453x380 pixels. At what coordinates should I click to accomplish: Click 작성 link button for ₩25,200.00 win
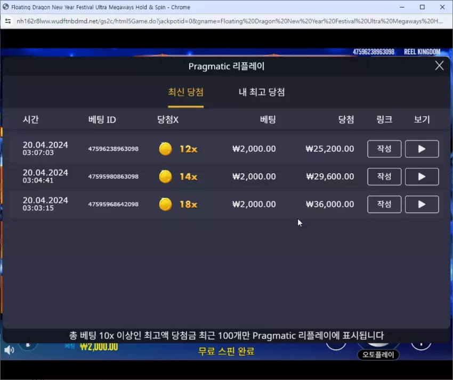coord(384,149)
